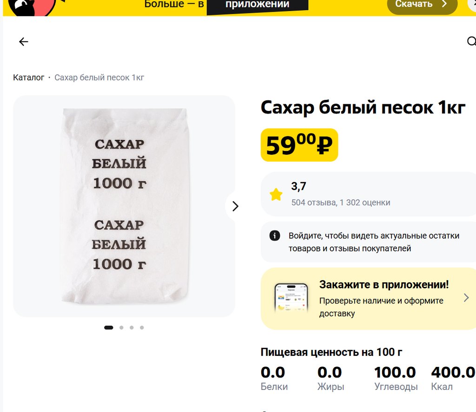Click the Сахар белый песок 1кг breadcrumb
The height and width of the screenshot is (412, 476).
[x=99, y=78]
